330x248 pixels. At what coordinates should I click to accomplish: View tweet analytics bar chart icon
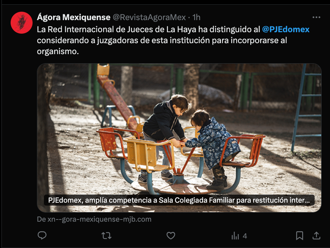click(235, 236)
